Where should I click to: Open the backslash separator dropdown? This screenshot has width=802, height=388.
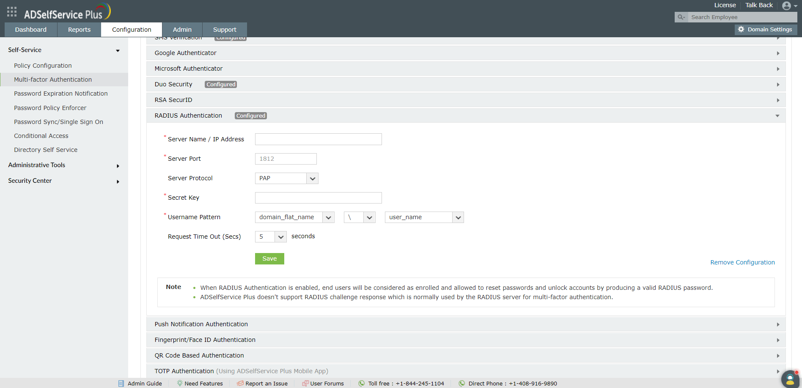[x=360, y=217]
